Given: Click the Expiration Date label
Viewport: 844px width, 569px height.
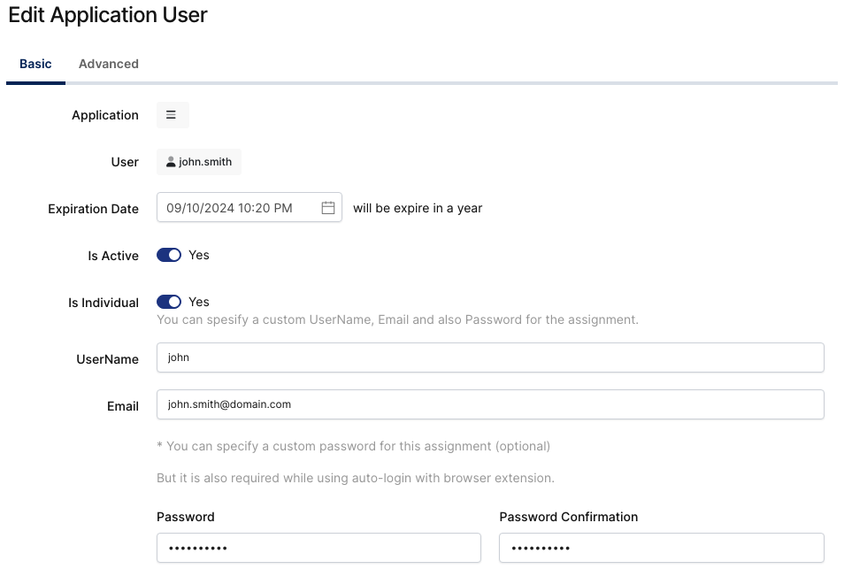Looking at the screenshot, I should pyautogui.click(x=93, y=209).
